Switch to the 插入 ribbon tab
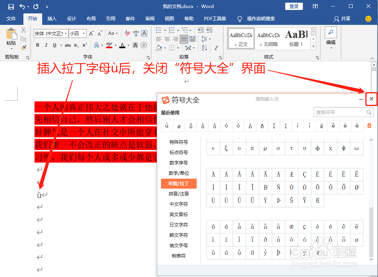378x277 pixels. tap(52, 19)
